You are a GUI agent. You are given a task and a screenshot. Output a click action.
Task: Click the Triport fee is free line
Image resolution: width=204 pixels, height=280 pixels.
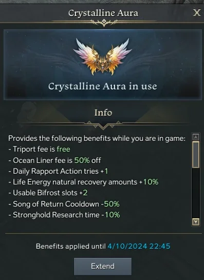click(39, 149)
